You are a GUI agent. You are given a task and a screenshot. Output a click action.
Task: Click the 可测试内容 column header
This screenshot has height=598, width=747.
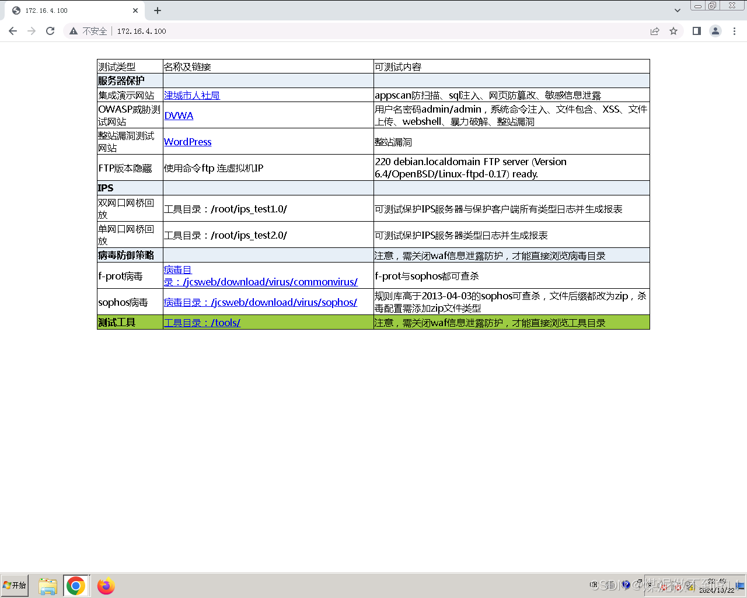(512, 67)
